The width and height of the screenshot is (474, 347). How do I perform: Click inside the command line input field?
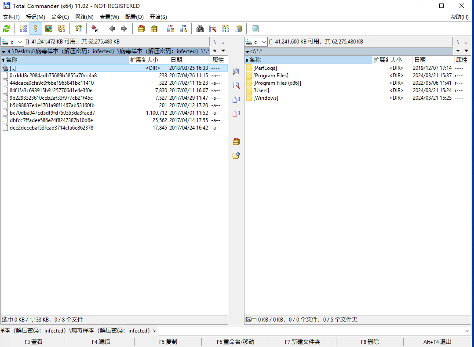coord(311,331)
